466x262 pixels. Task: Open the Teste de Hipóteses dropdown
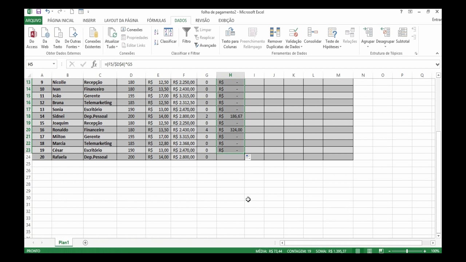point(332,44)
